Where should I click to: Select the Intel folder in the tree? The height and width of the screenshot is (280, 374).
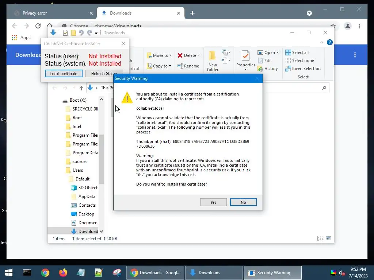click(73, 127)
